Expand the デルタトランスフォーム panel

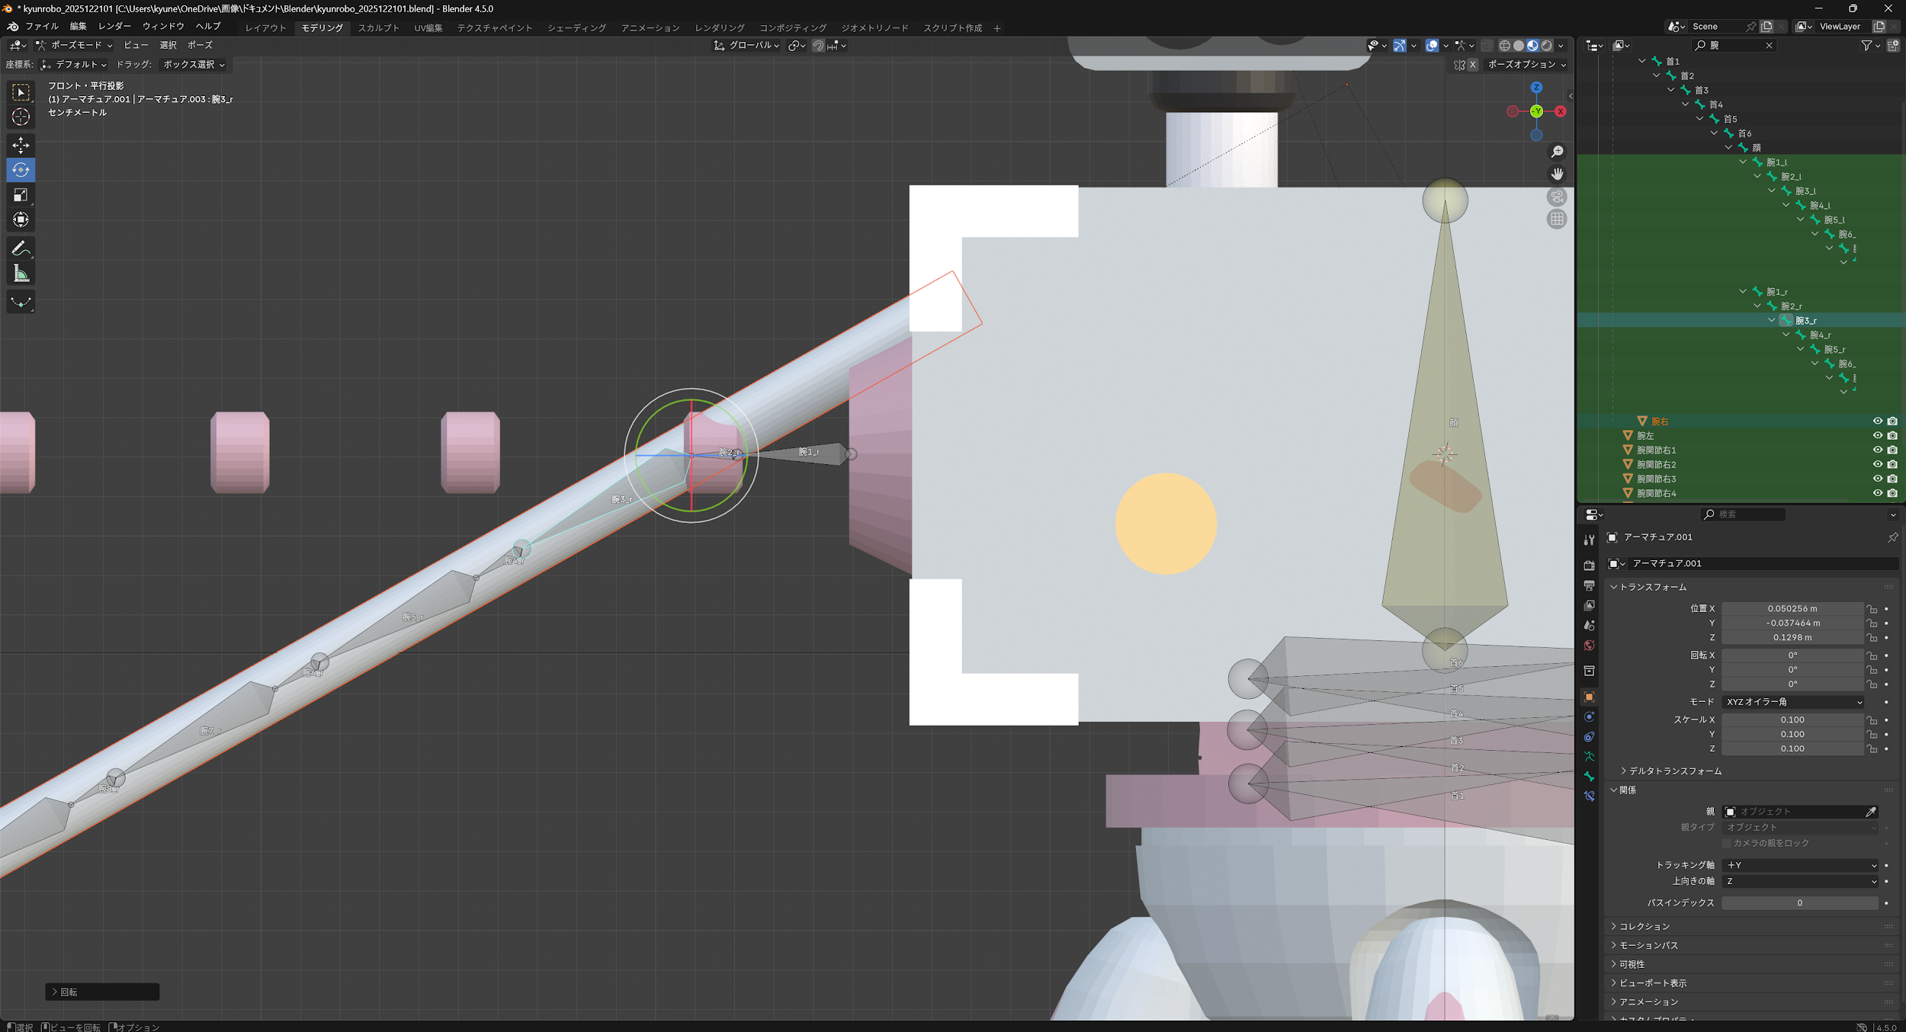click(x=1673, y=771)
